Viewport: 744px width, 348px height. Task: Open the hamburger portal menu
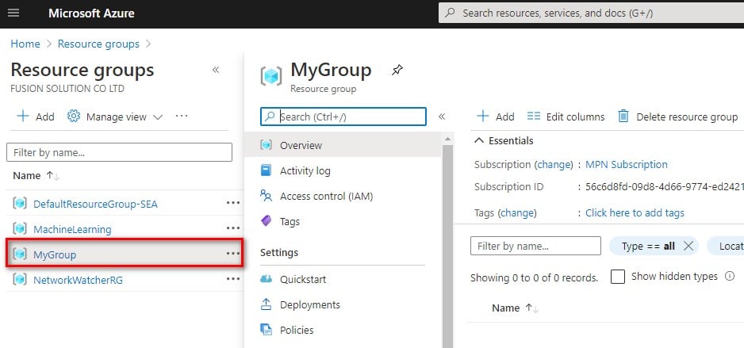click(13, 13)
